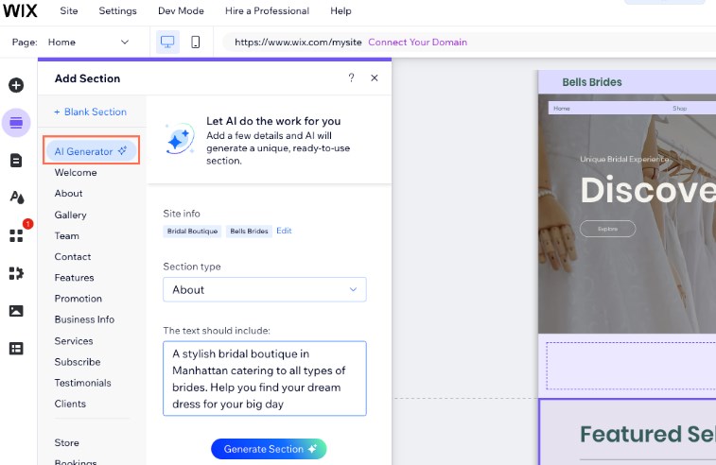Click the Bells Brides site title on canvas
The height and width of the screenshot is (465, 716).
[x=592, y=82]
